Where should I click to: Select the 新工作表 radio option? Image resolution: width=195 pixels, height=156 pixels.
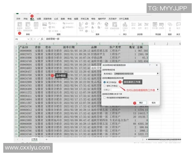pos(104,82)
